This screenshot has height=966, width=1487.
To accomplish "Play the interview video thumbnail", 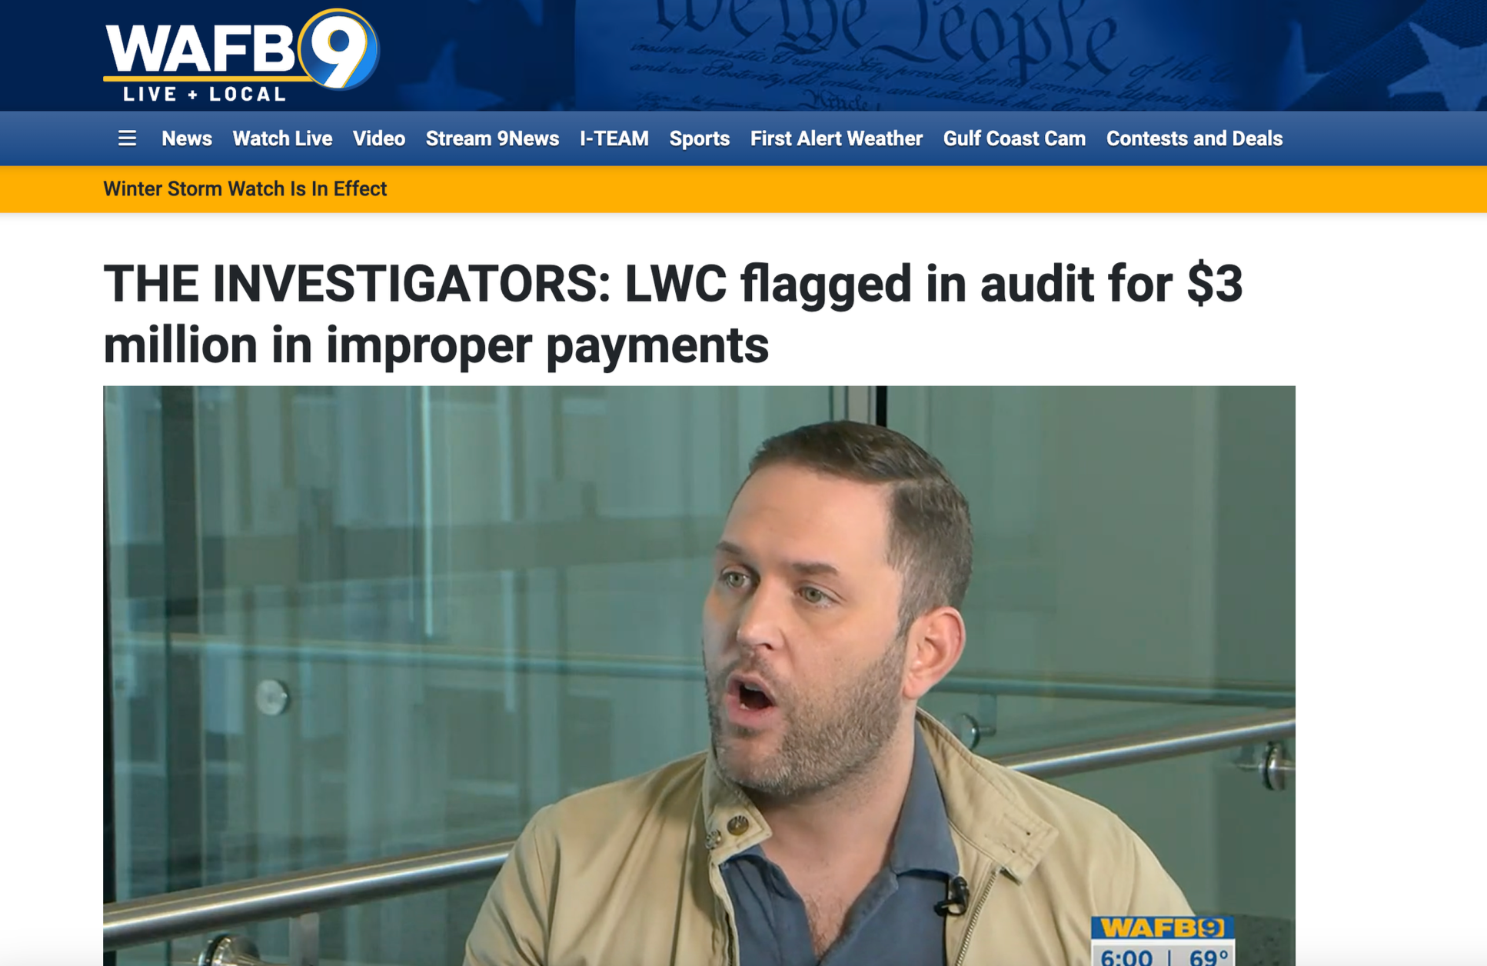I will click(699, 675).
